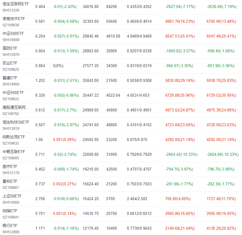Open the 恒生互联网ETF fund name
This screenshot has width=242, height=235.
pyautogui.click(x=16, y=4)
